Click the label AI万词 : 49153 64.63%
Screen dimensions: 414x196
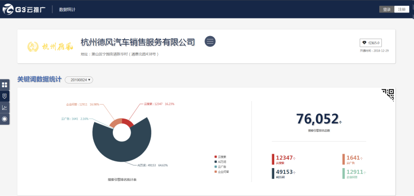(x=152, y=165)
